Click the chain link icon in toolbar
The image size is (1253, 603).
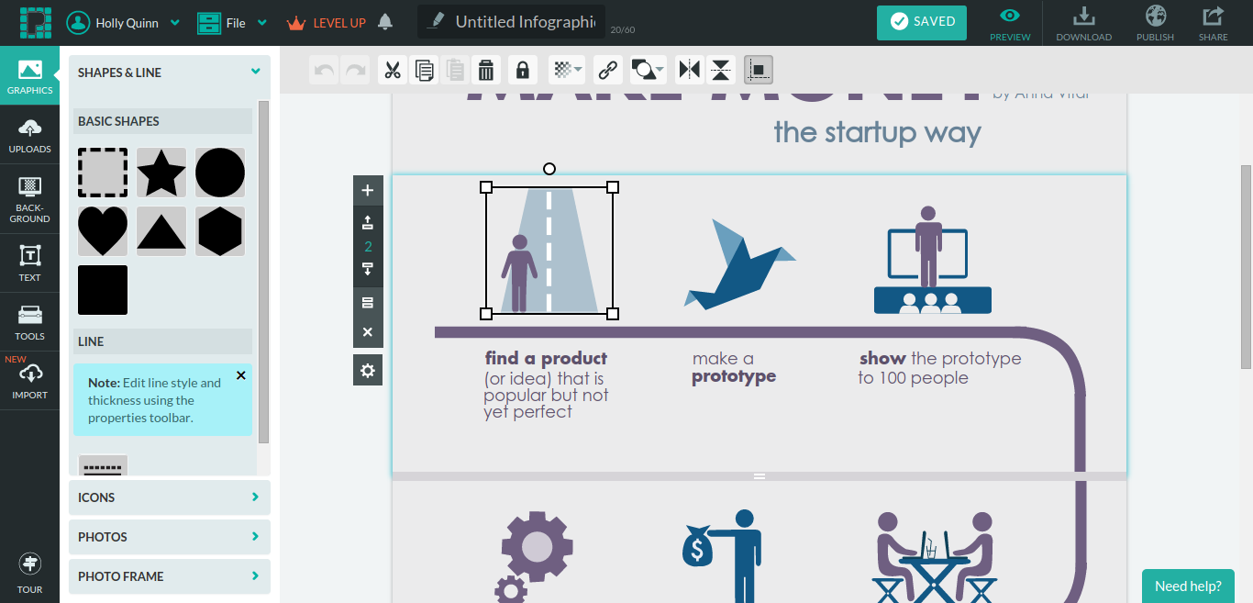pyautogui.click(x=607, y=70)
